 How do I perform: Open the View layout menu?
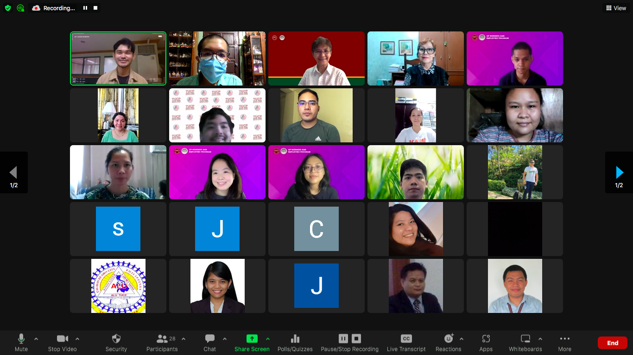(x=616, y=8)
